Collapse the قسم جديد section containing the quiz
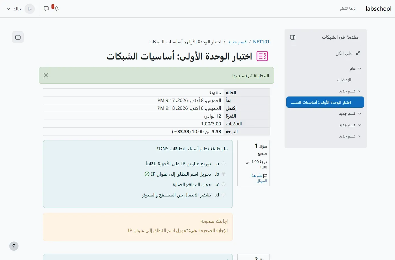Screen dimensions: 395x260 [x=360, y=91]
